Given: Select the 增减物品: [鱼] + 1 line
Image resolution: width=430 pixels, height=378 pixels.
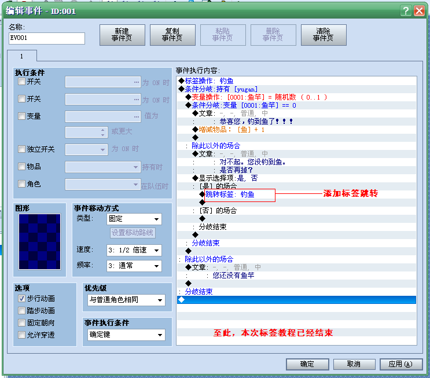Looking at the screenshot, I should (296, 130).
